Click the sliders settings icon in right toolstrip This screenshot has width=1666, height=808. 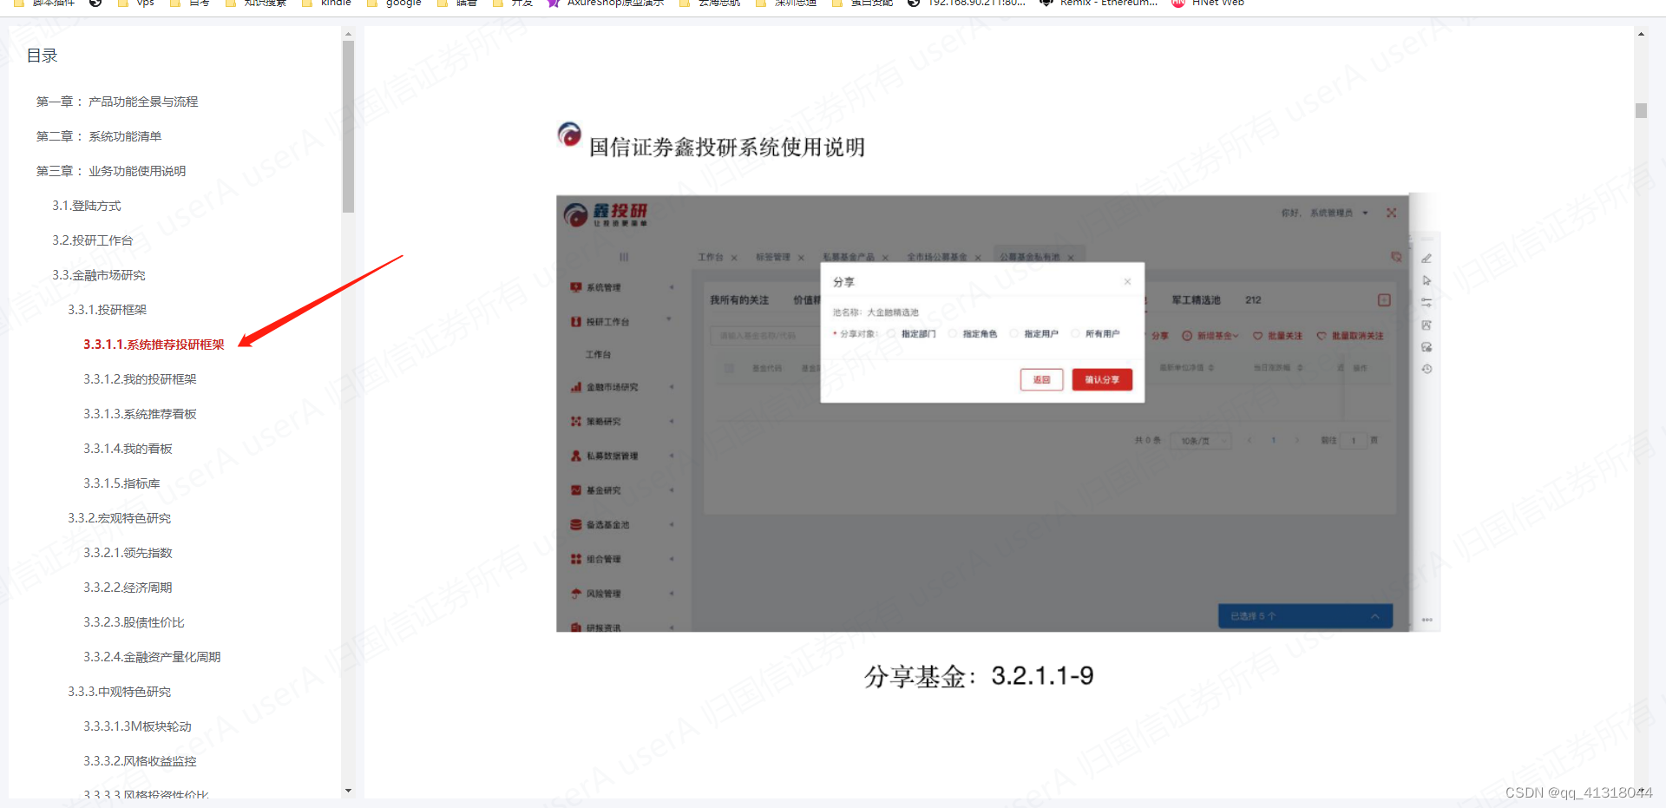tap(1427, 303)
